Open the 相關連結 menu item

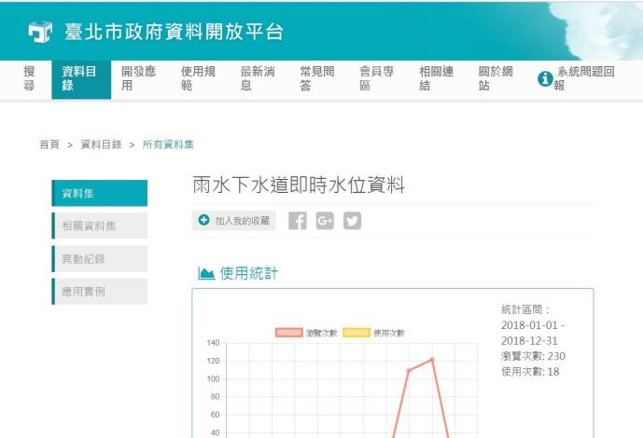click(437, 78)
